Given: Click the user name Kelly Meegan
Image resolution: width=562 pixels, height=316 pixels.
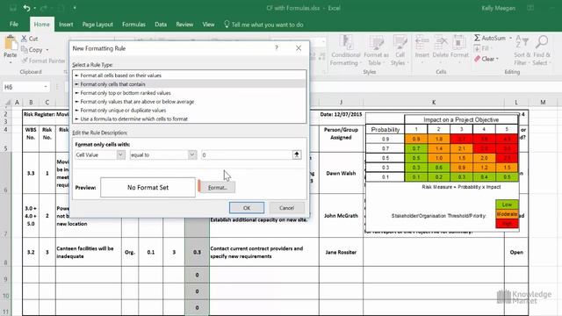Looking at the screenshot, I should tap(499, 8).
